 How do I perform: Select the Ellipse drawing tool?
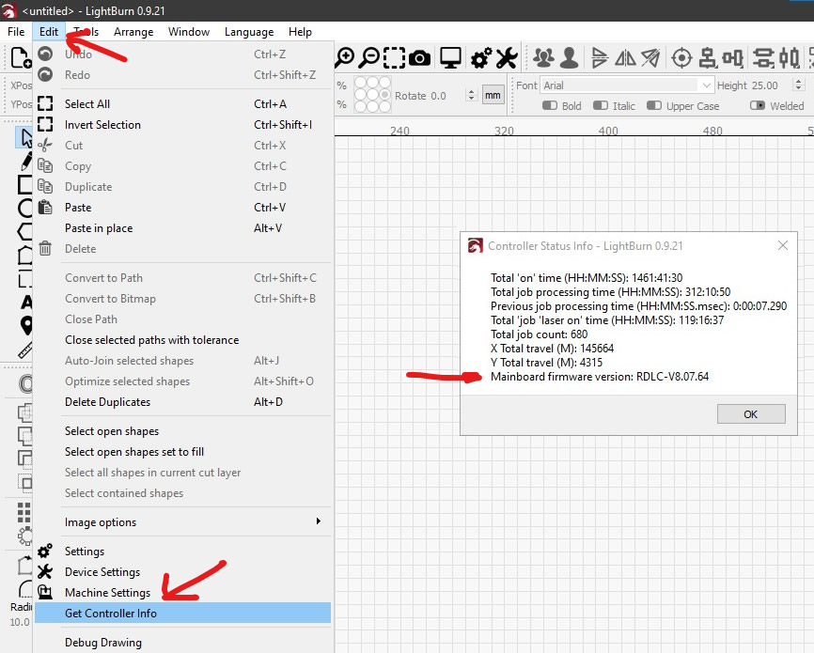coord(25,208)
